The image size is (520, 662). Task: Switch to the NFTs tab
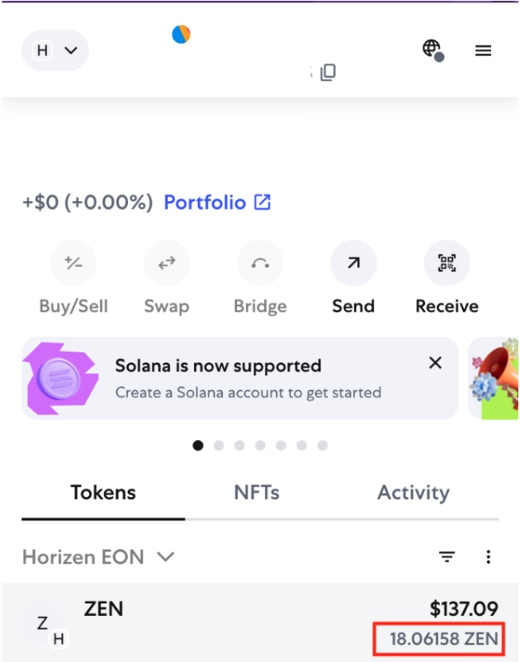pyautogui.click(x=257, y=492)
